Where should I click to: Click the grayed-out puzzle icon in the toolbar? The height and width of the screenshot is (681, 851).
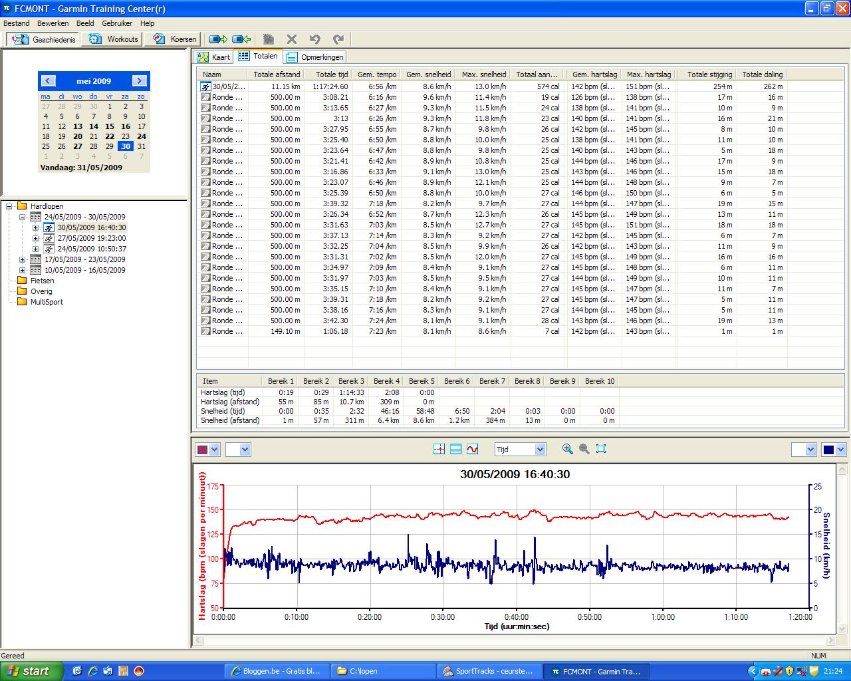click(x=269, y=39)
